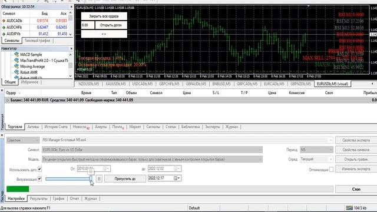Open the Новости terminal tab
The height and width of the screenshot is (212, 377).
(x=81, y=127)
